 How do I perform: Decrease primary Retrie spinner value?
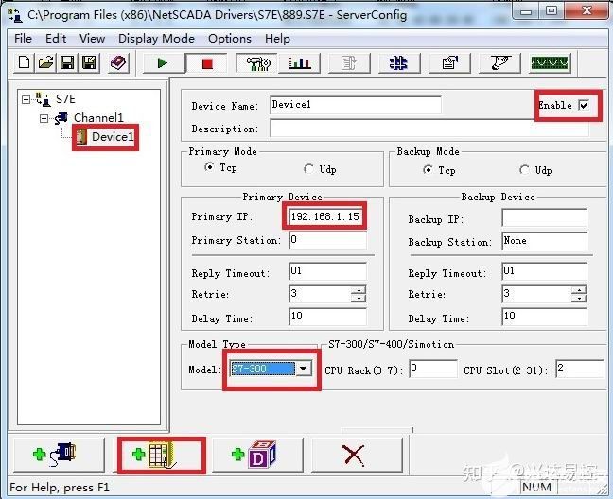359,299
